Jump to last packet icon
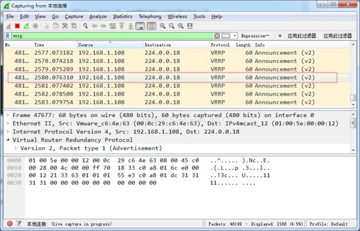 pyautogui.click(x=131, y=26)
